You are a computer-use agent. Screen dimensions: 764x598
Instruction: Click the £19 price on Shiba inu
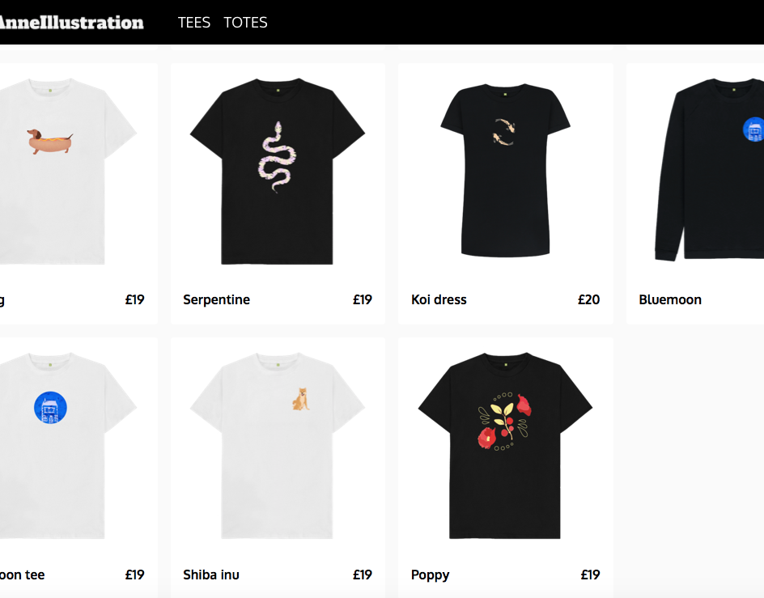363,575
